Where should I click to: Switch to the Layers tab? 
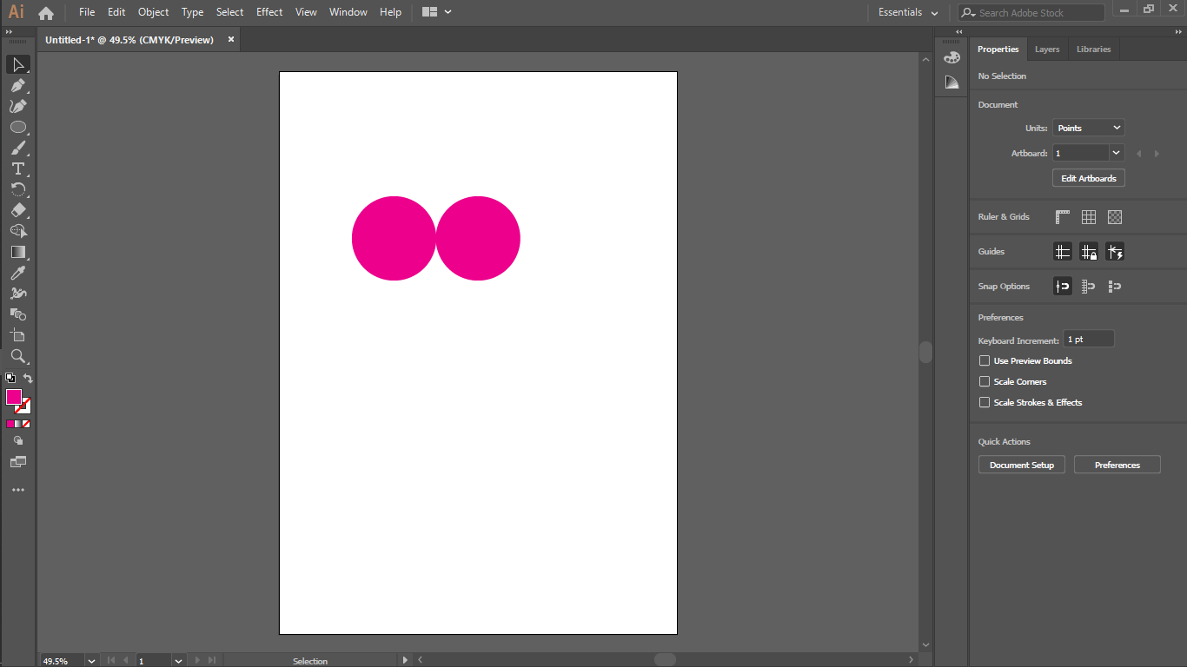1046,49
